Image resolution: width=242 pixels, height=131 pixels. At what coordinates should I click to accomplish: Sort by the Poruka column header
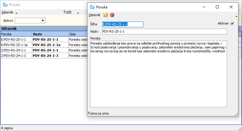coord(16,34)
